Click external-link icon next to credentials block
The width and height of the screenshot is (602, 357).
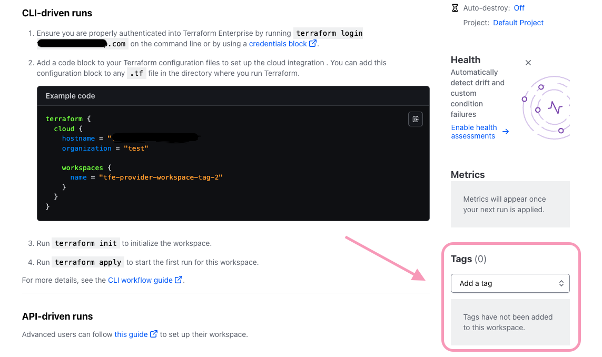313,44
